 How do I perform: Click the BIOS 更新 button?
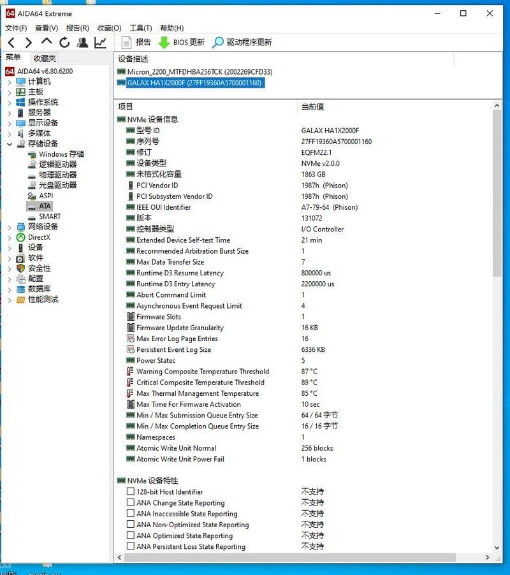(x=182, y=43)
